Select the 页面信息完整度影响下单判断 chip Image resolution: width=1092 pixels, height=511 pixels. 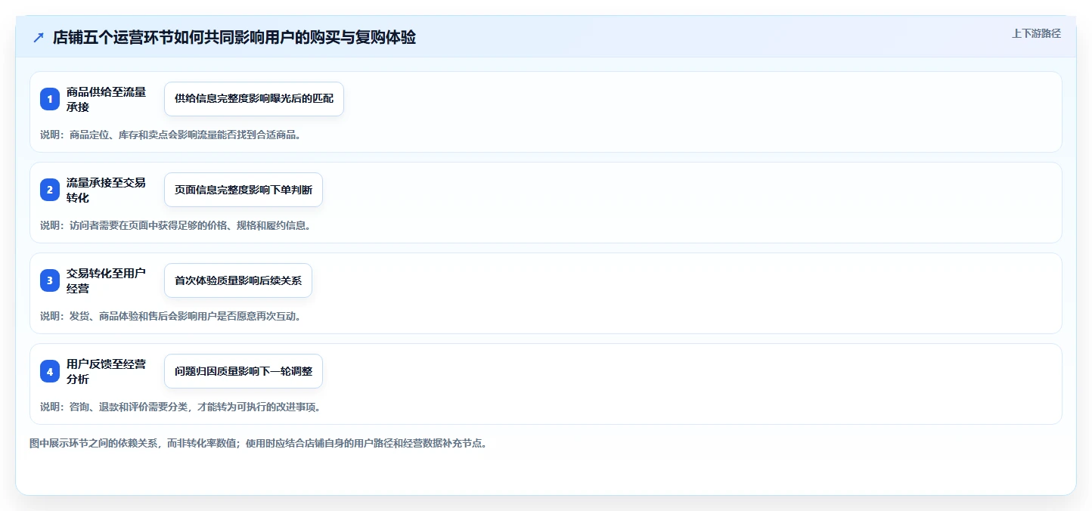(x=244, y=190)
